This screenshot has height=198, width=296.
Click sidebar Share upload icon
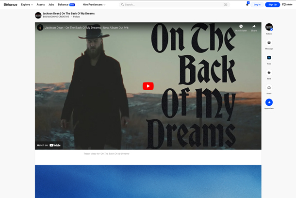click(x=269, y=87)
